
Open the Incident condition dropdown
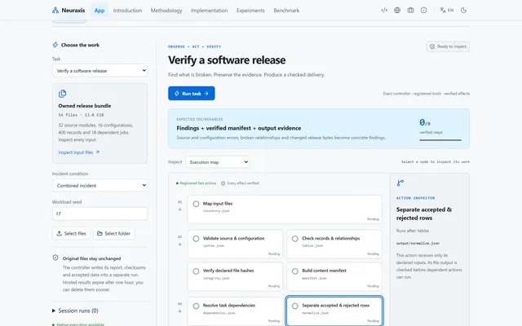(100, 185)
